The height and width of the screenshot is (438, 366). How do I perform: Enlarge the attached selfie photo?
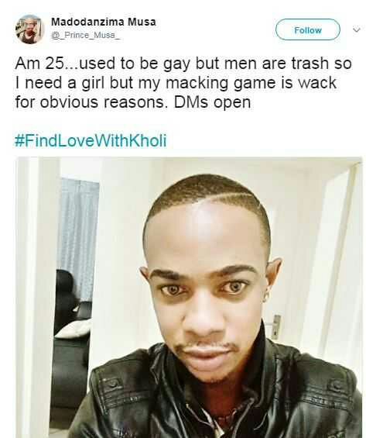pyautogui.click(x=189, y=297)
